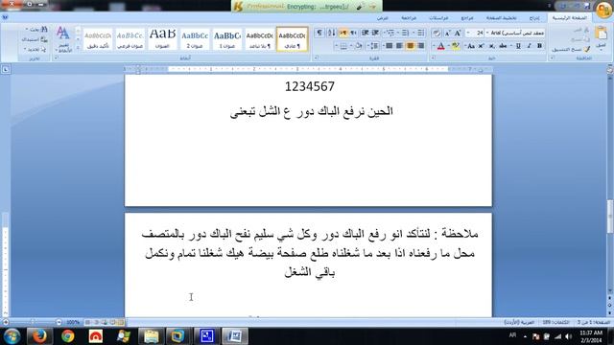Expand the paste options arrow under Paste
614x345 pixels.
click(x=602, y=49)
